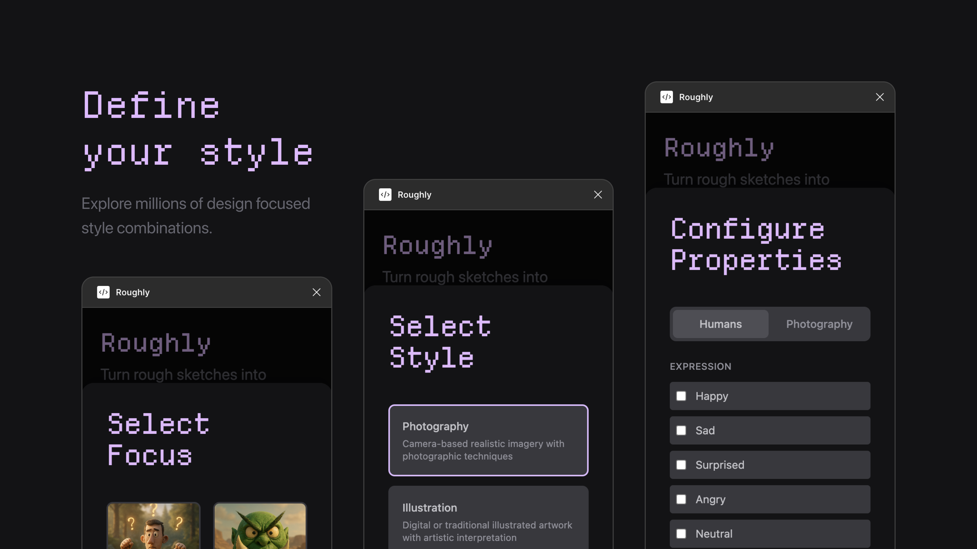
Task: Click the Roughly title in Select Style panel header
Action: [414, 195]
